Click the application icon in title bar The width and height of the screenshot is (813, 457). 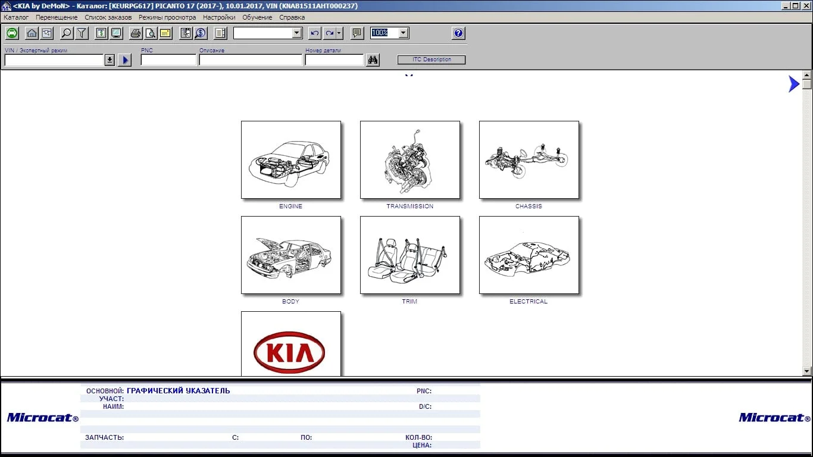(6, 5)
